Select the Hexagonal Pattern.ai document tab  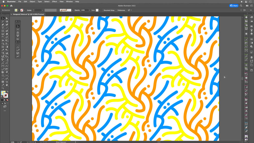[x=28, y=14]
